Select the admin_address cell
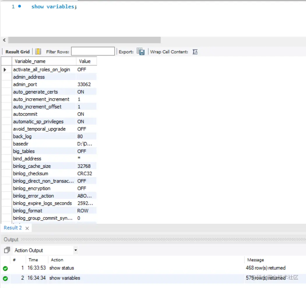The height and width of the screenshot is (288, 306). click(44, 77)
